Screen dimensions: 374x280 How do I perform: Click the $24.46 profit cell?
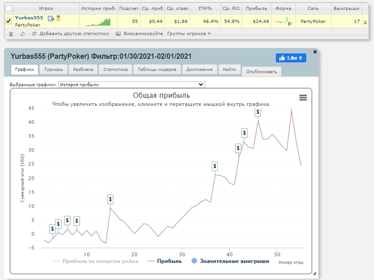pyautogui.click(x=256, y=21)
